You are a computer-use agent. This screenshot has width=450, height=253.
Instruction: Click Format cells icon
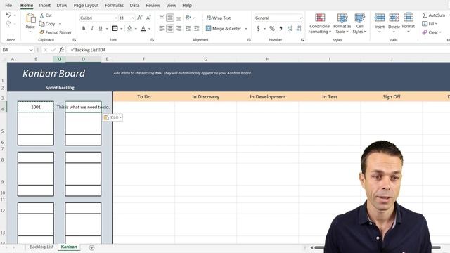408,18
